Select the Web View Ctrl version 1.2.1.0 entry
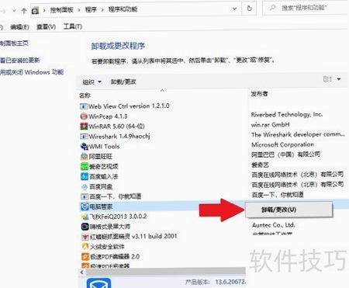This screenshot has height=288, width=349. (129, 106)
